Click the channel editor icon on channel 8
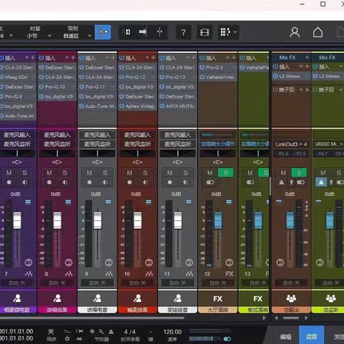This screenshot has height=344, width=344. (69, 262)
